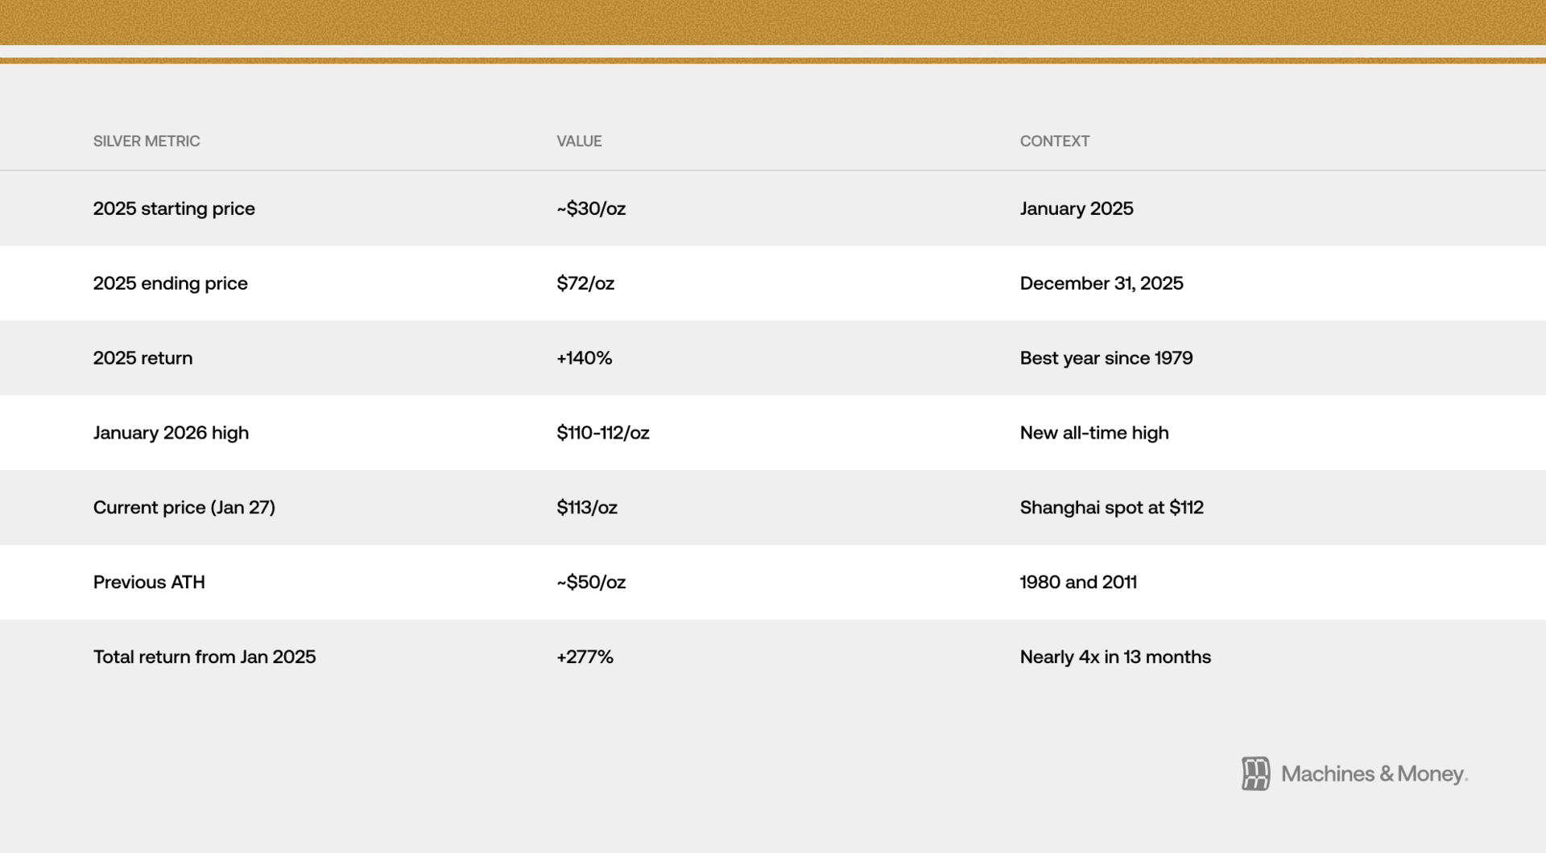Select the '2025 return' metric cell
The height and width of the screenshot is (853, 1546).
pos(143,358)
